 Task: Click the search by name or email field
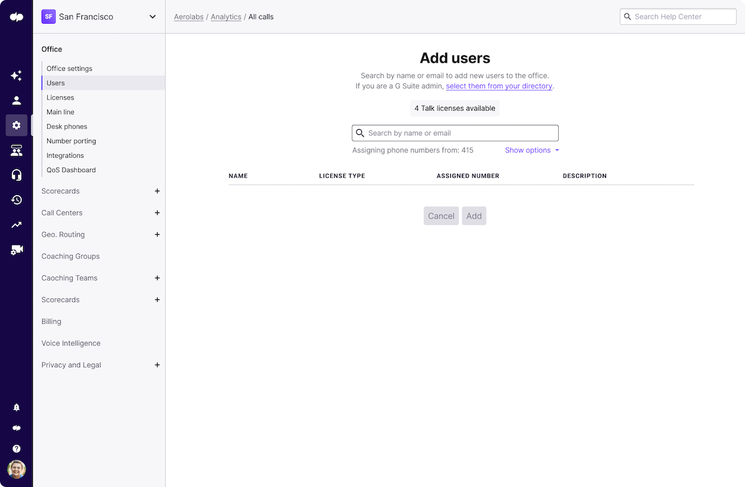(x=454, y=132)
